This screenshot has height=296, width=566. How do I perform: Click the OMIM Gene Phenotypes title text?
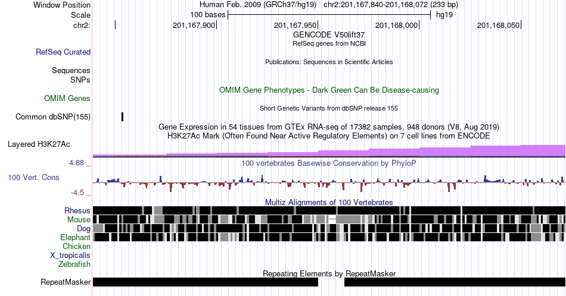329,90
